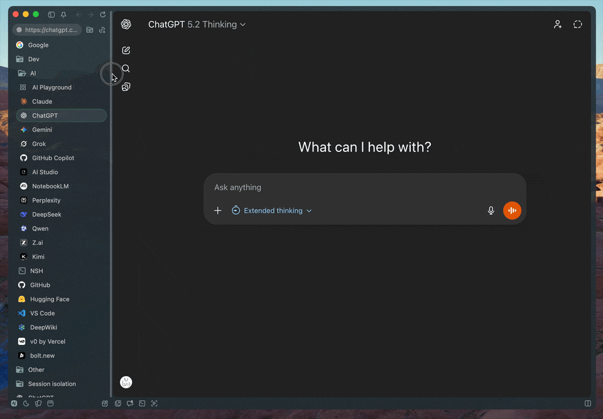The height and width of the screenshot is (419, 603).
Task: Add an attachment with the plus icon
Action: pos(218,210)
